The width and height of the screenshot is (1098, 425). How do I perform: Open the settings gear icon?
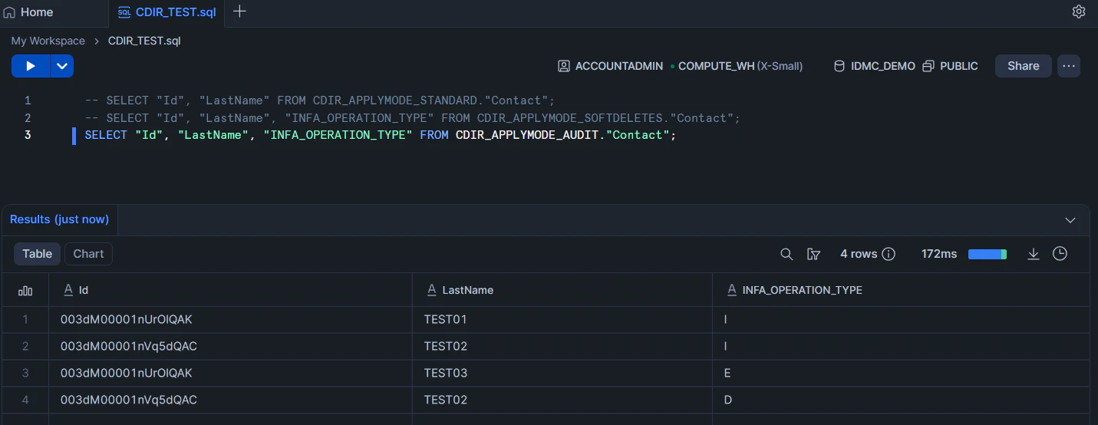click(x=1078, y=12)
